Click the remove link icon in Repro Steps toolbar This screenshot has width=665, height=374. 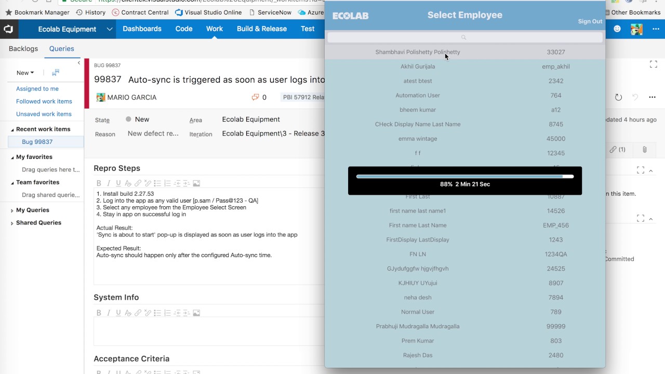click(x=148, y=183)
